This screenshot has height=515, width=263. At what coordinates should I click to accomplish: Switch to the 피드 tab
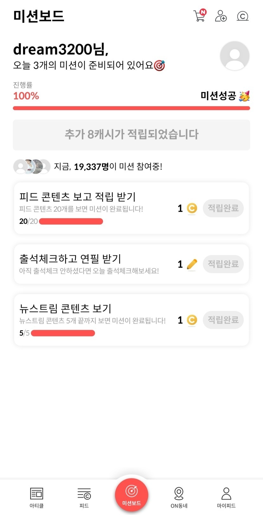coord(84,497)
